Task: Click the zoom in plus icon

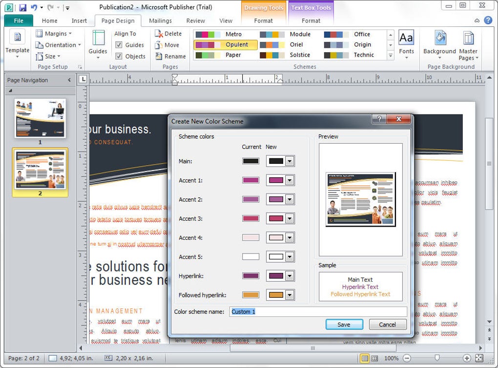Action: point(467,358)
